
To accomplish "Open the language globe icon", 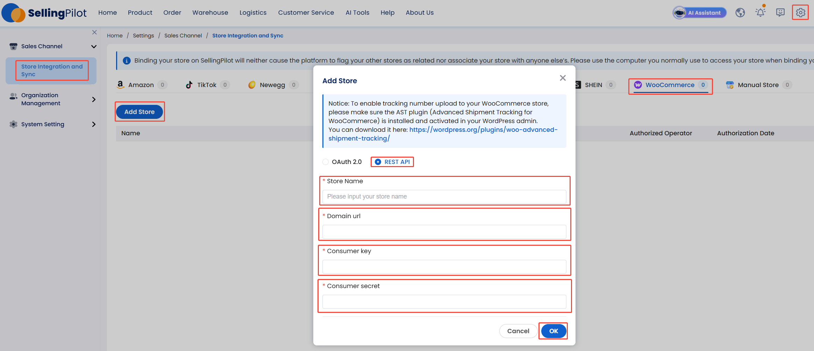I will click(740, 13).
